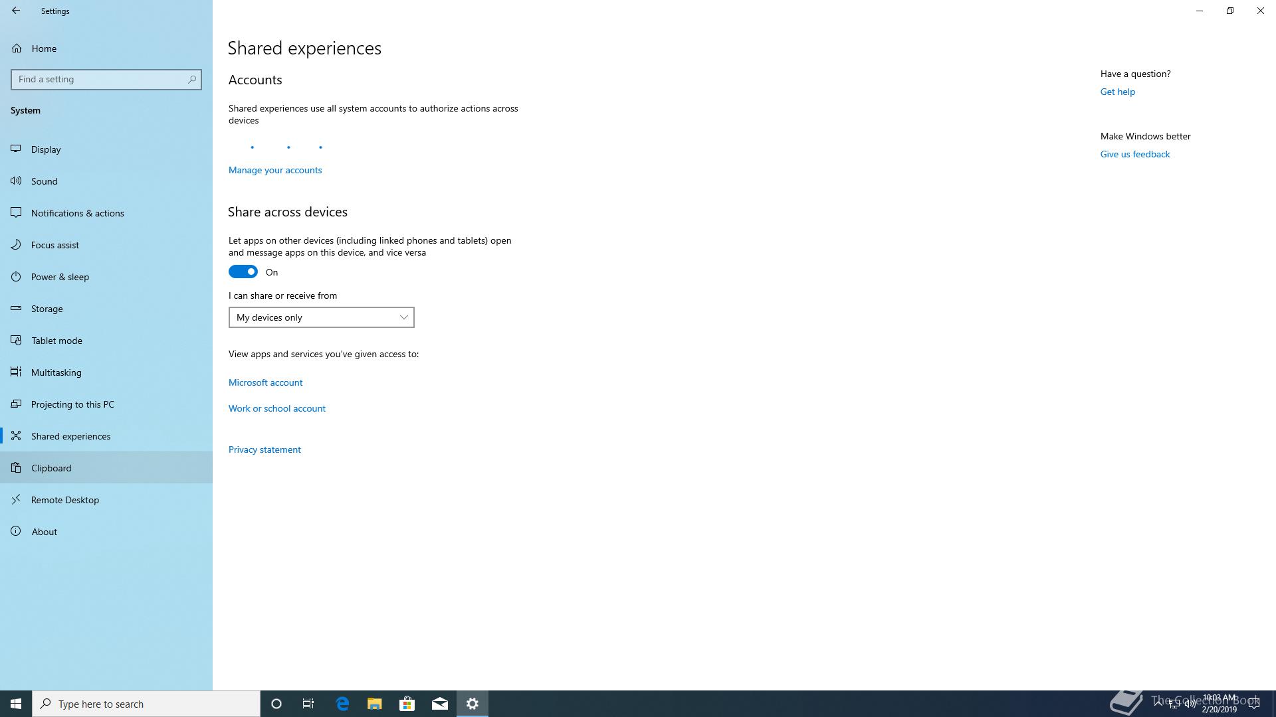Select the Power & sleep icon

[x=16, y=276]
